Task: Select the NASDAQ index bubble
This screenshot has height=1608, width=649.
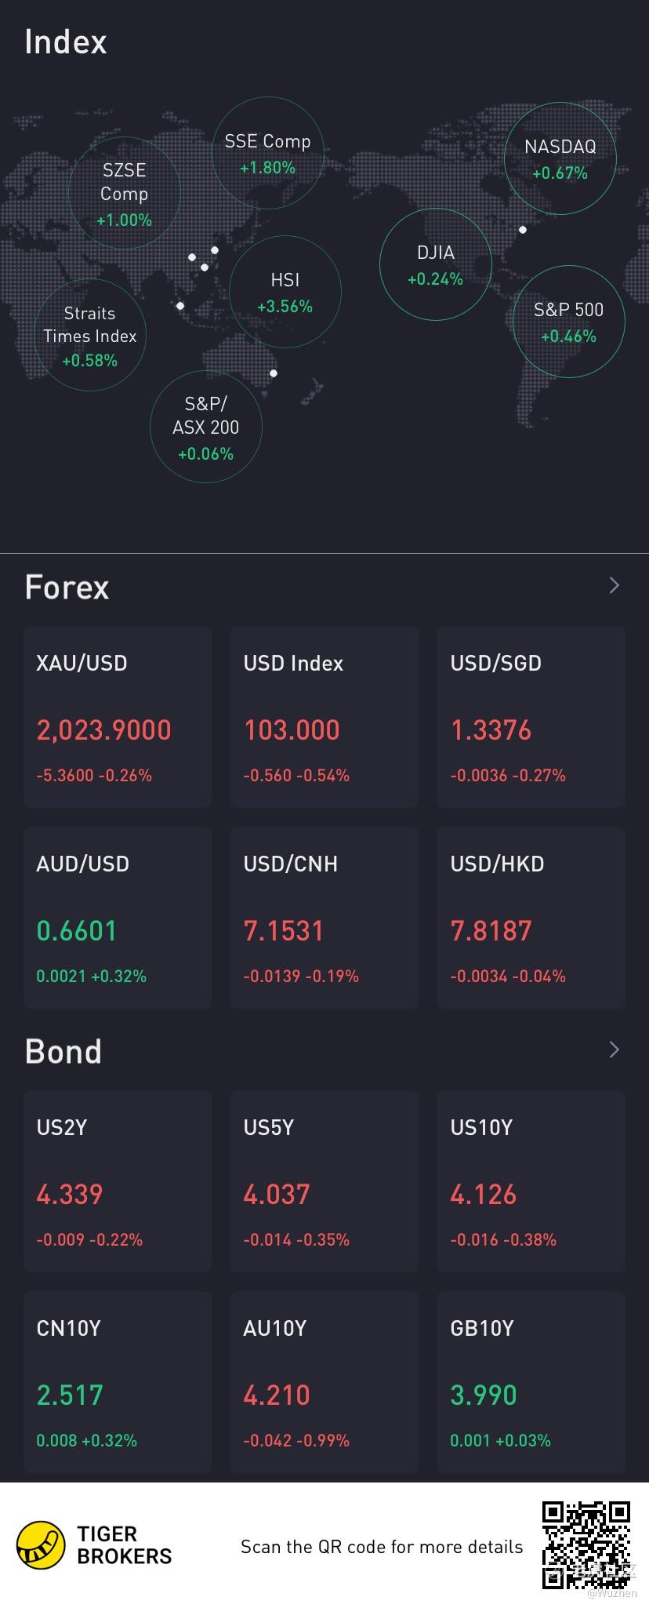Action: pyautogui.click(x=560, y=158)
